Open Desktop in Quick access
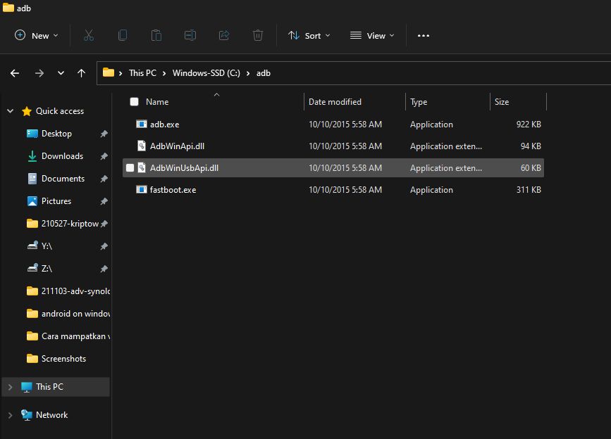 tap(56, 134)
